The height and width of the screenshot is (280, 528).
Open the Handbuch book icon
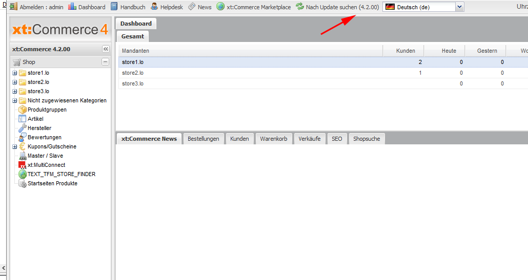114,6
